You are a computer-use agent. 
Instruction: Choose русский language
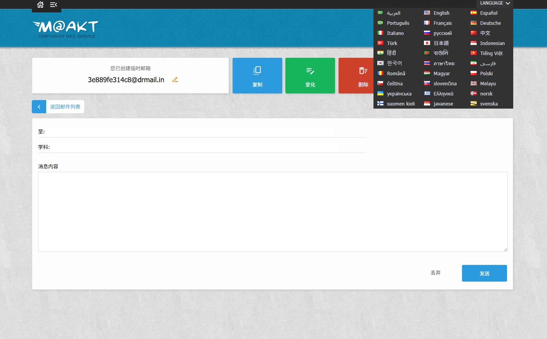[x=438, y=33]
